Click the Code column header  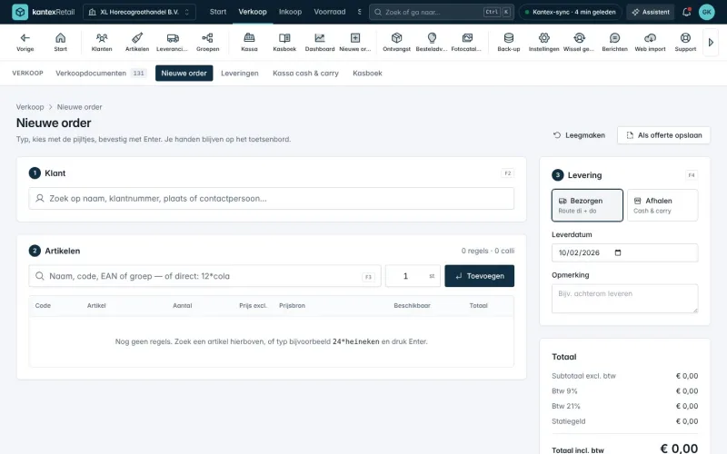(43, 306)
